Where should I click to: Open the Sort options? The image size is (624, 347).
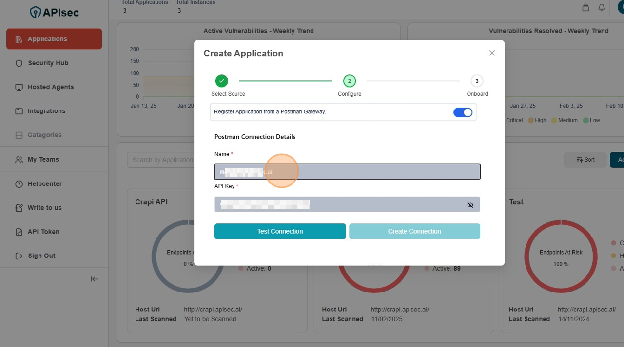tap(585, 160)
